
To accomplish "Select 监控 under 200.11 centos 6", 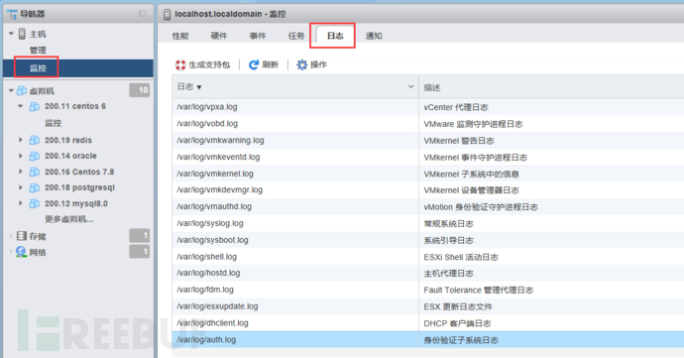I will coord(54,123).
